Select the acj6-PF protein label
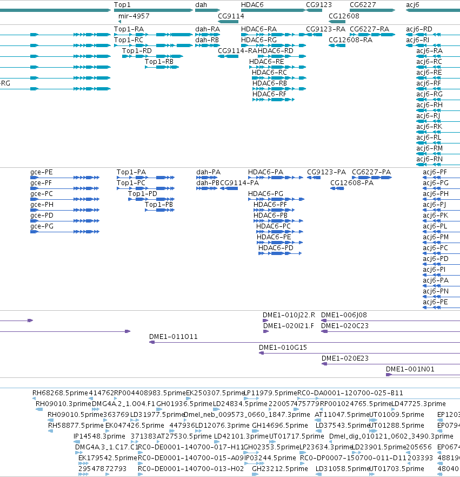Image resolution: width=460 pixels, height=477 pixels. tap(435, 172)
